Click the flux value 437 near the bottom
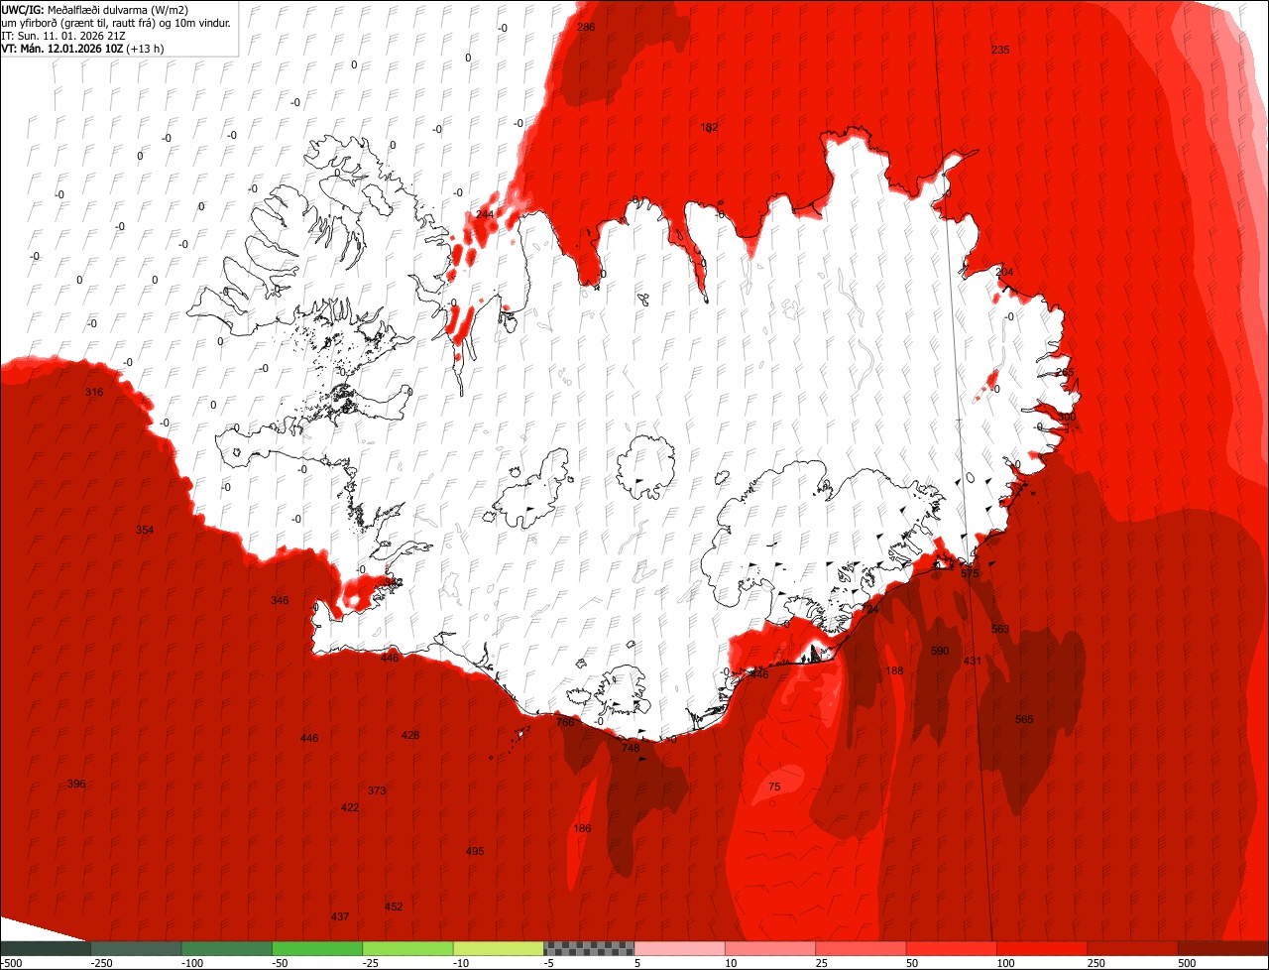1269x970 pixels. (340, 916)
